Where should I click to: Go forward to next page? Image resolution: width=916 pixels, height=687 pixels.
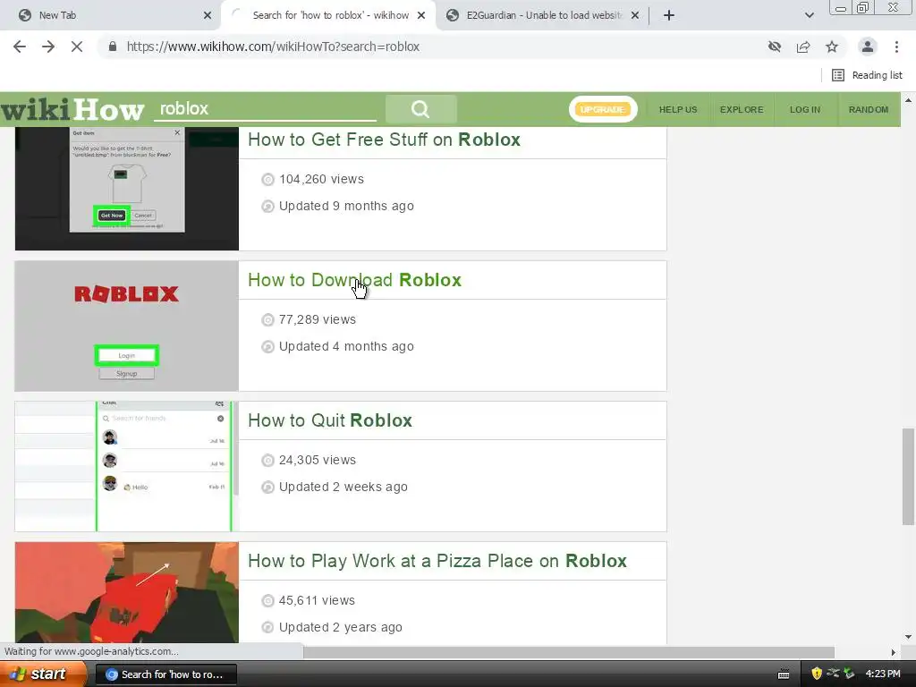[x=48, y=47]
